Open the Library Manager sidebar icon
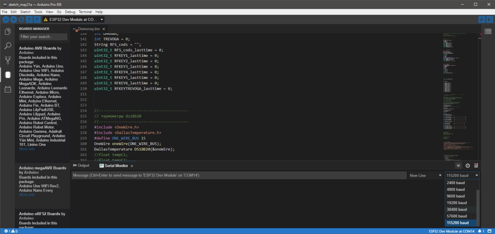The image size is (495, 234). (x=8, y=89)
